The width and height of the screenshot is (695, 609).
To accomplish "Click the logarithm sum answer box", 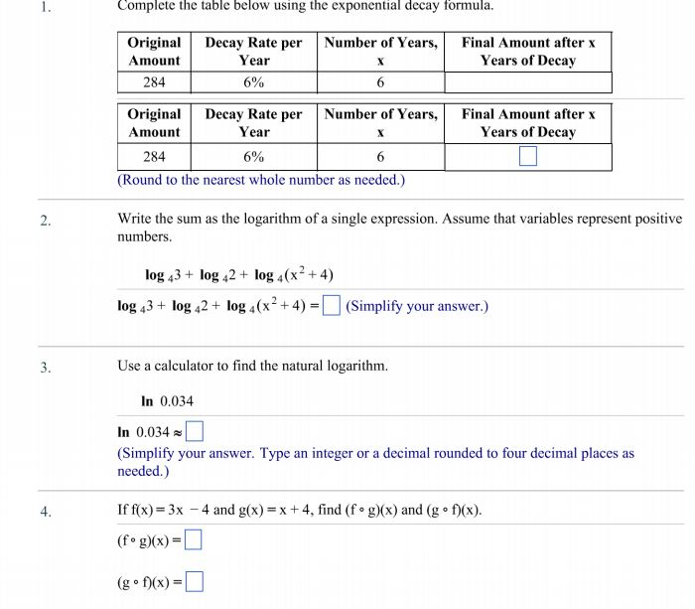I will (332, 305).
